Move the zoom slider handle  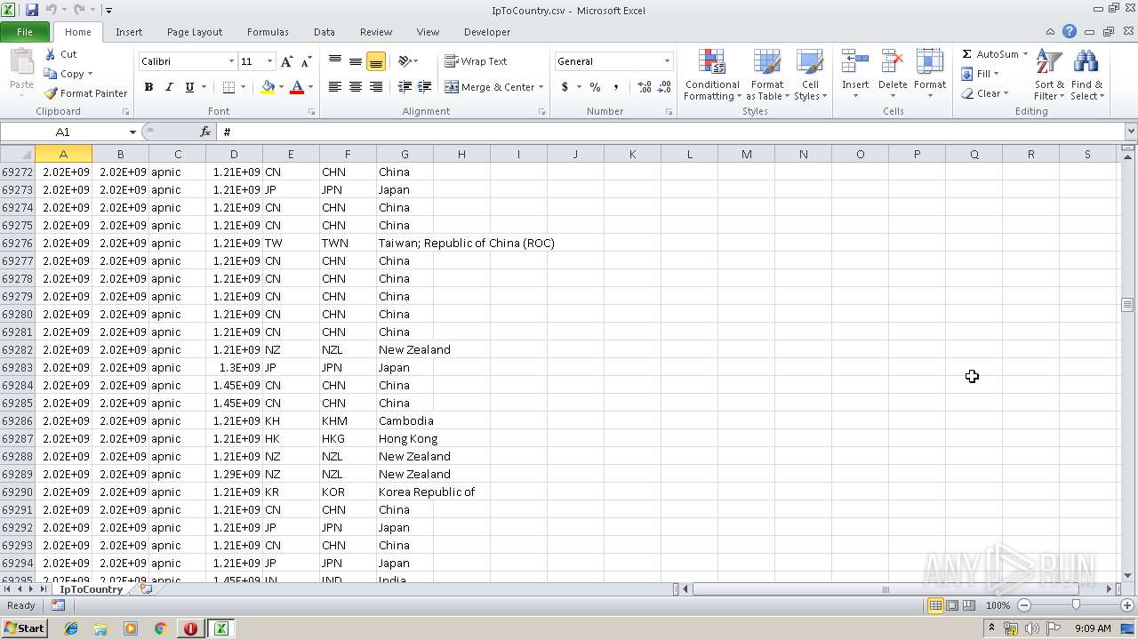(1076, 605)
